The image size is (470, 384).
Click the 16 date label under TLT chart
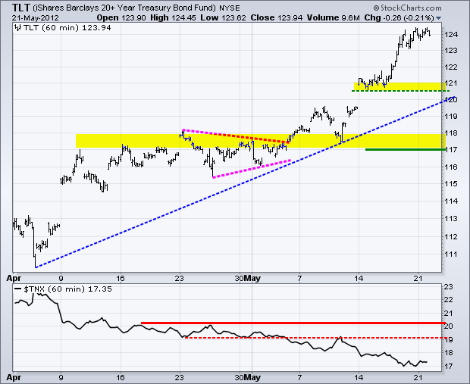pos(121,278)
